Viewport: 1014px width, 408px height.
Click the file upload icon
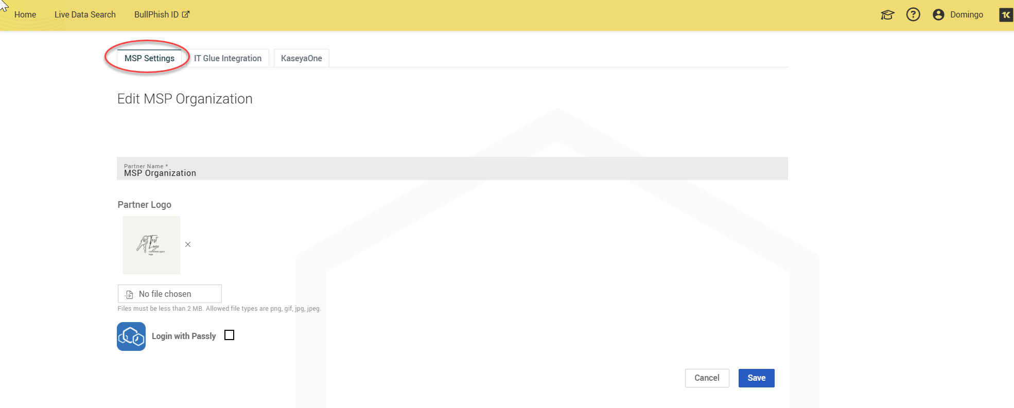click(x=129, y=294)
